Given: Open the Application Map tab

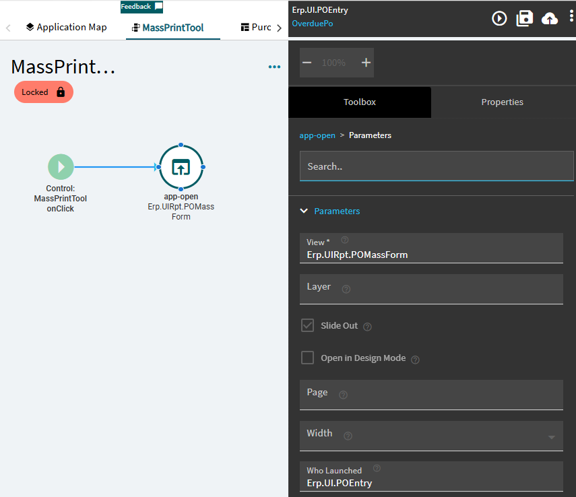Looking at the screenshot, I should click(67, 27).
